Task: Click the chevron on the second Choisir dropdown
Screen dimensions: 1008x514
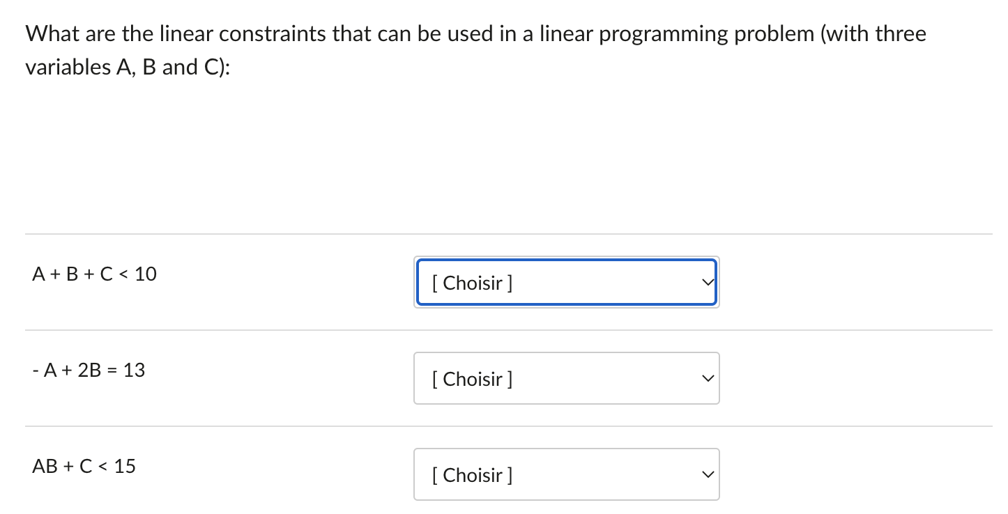Action: click(x=707, y=378)
